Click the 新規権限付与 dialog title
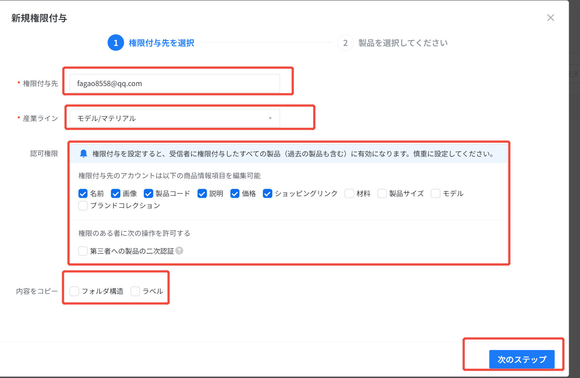This screenshot has height=378, width=580. 39,18
